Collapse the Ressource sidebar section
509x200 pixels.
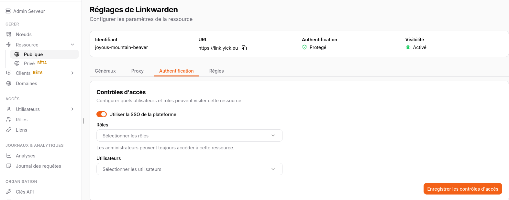[72, 45]
